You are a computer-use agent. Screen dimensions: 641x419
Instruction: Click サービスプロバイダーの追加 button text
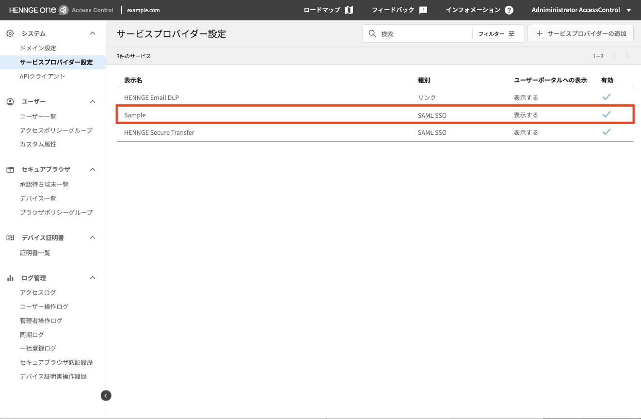(587, 34)
